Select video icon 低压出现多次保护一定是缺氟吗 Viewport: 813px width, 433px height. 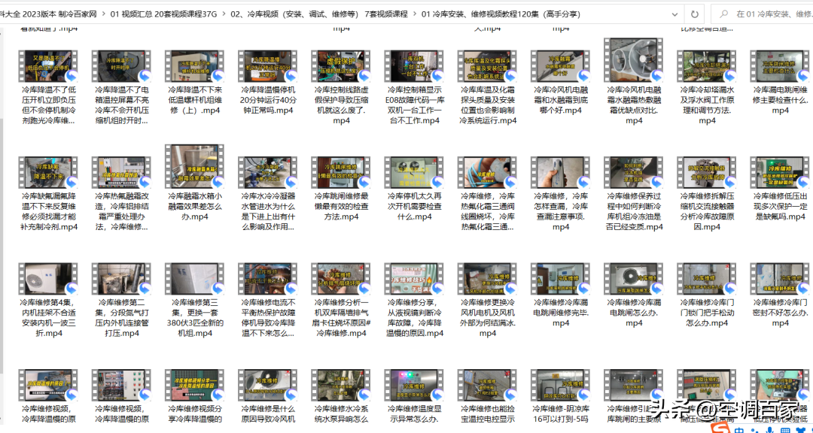[x=780, y=172]
